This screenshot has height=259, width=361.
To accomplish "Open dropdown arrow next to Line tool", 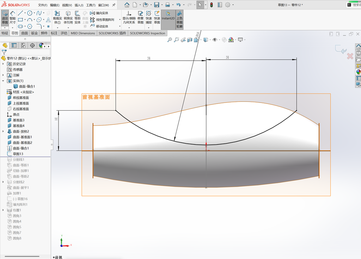I will click(x=25, y=13).
